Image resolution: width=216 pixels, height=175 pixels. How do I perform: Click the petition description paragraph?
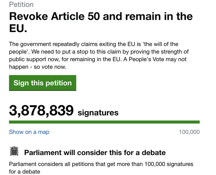tap(99, 55)
